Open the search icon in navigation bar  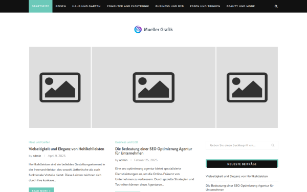click(276, 6)
